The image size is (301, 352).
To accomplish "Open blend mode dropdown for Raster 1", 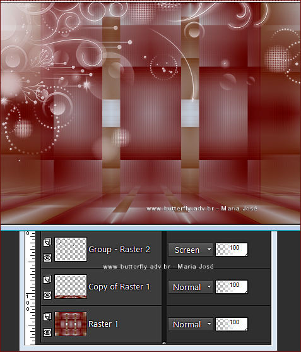I will tap(191, 324).
